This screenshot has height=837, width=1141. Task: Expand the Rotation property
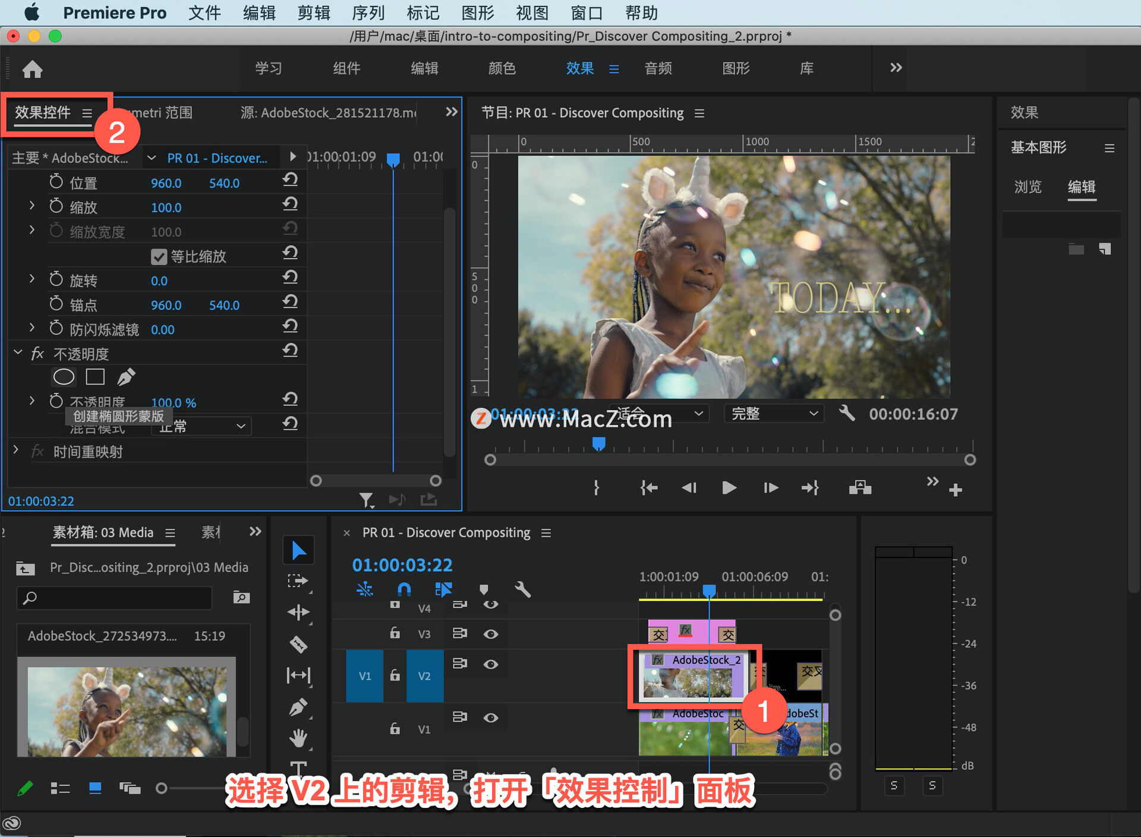(x=32, y=279)
